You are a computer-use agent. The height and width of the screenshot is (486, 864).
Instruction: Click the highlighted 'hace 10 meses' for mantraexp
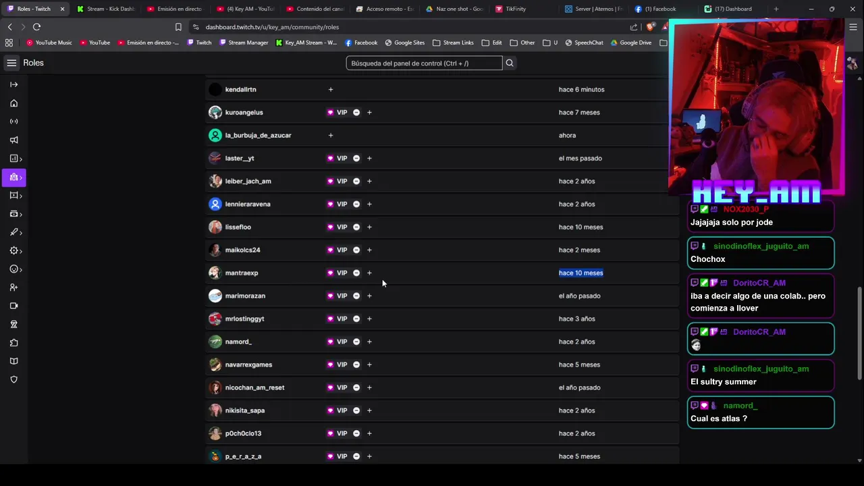pos(580,273)
